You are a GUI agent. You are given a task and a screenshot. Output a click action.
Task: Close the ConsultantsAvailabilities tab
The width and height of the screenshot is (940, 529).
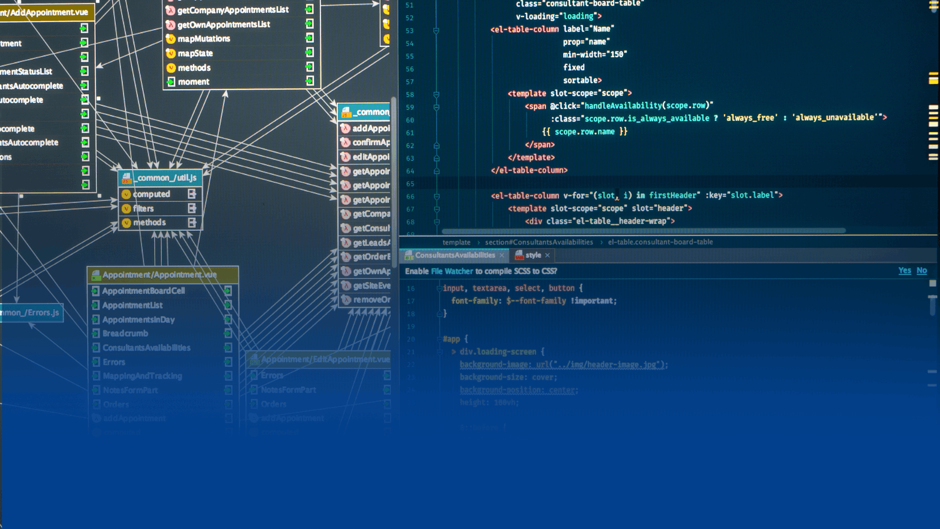coord(501,255)
